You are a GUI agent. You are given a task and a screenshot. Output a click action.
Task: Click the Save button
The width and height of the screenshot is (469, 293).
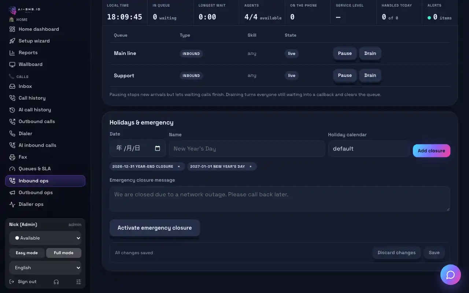coord(434,253)
